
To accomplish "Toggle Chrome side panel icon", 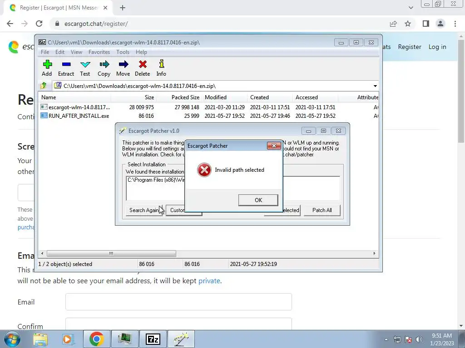I will pyautogui.click(x=426, y=24).
